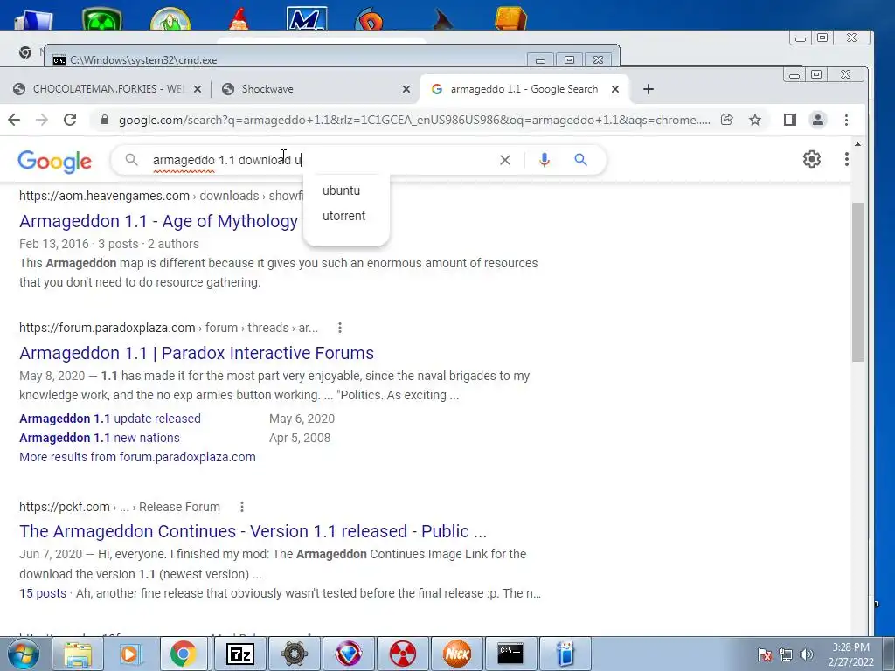Open More results from forum.paradoxplaza.com
The height and width of the screenshot is (671, 895).
pyautogui.click(x=137, y=457)
